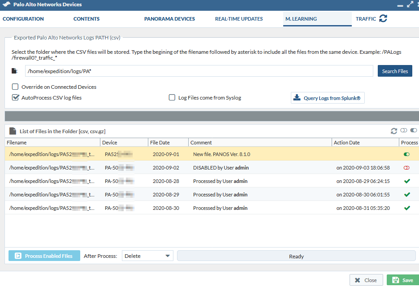Open the After Process dropdown

(x=147, y=256)
